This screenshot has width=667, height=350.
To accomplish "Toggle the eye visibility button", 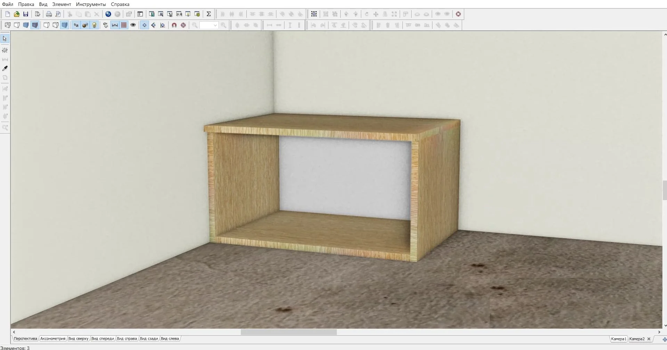I will [133, 25].
